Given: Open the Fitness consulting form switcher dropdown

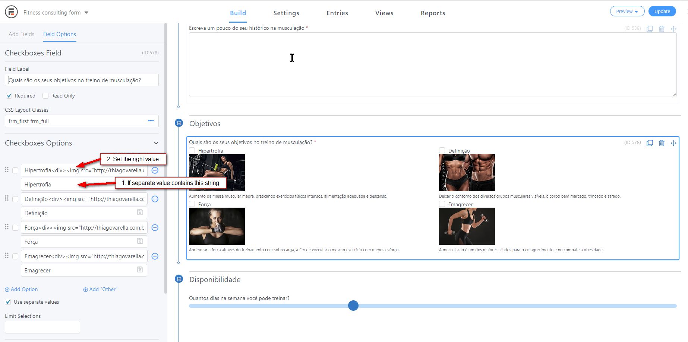Looking at the screenshot, I should (x=56, y=12).
